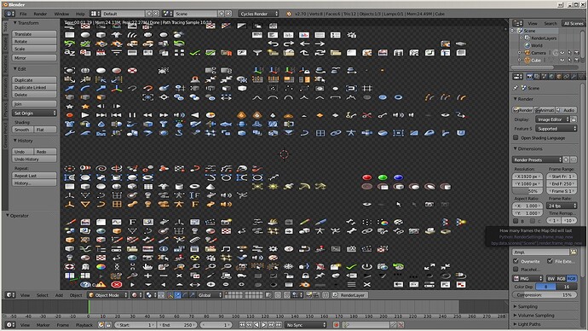
Task: Click the Translate button
Action: pos(34,34)
